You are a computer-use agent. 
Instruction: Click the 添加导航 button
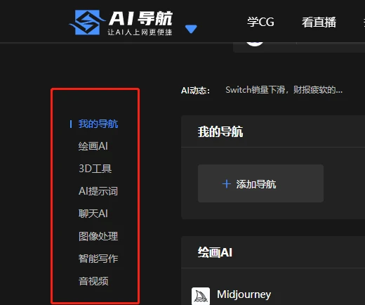260,183
